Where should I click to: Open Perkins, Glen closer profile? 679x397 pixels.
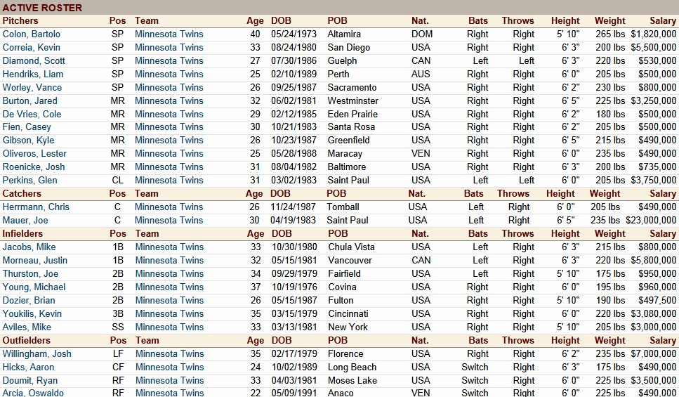click(x=30, y=181)
